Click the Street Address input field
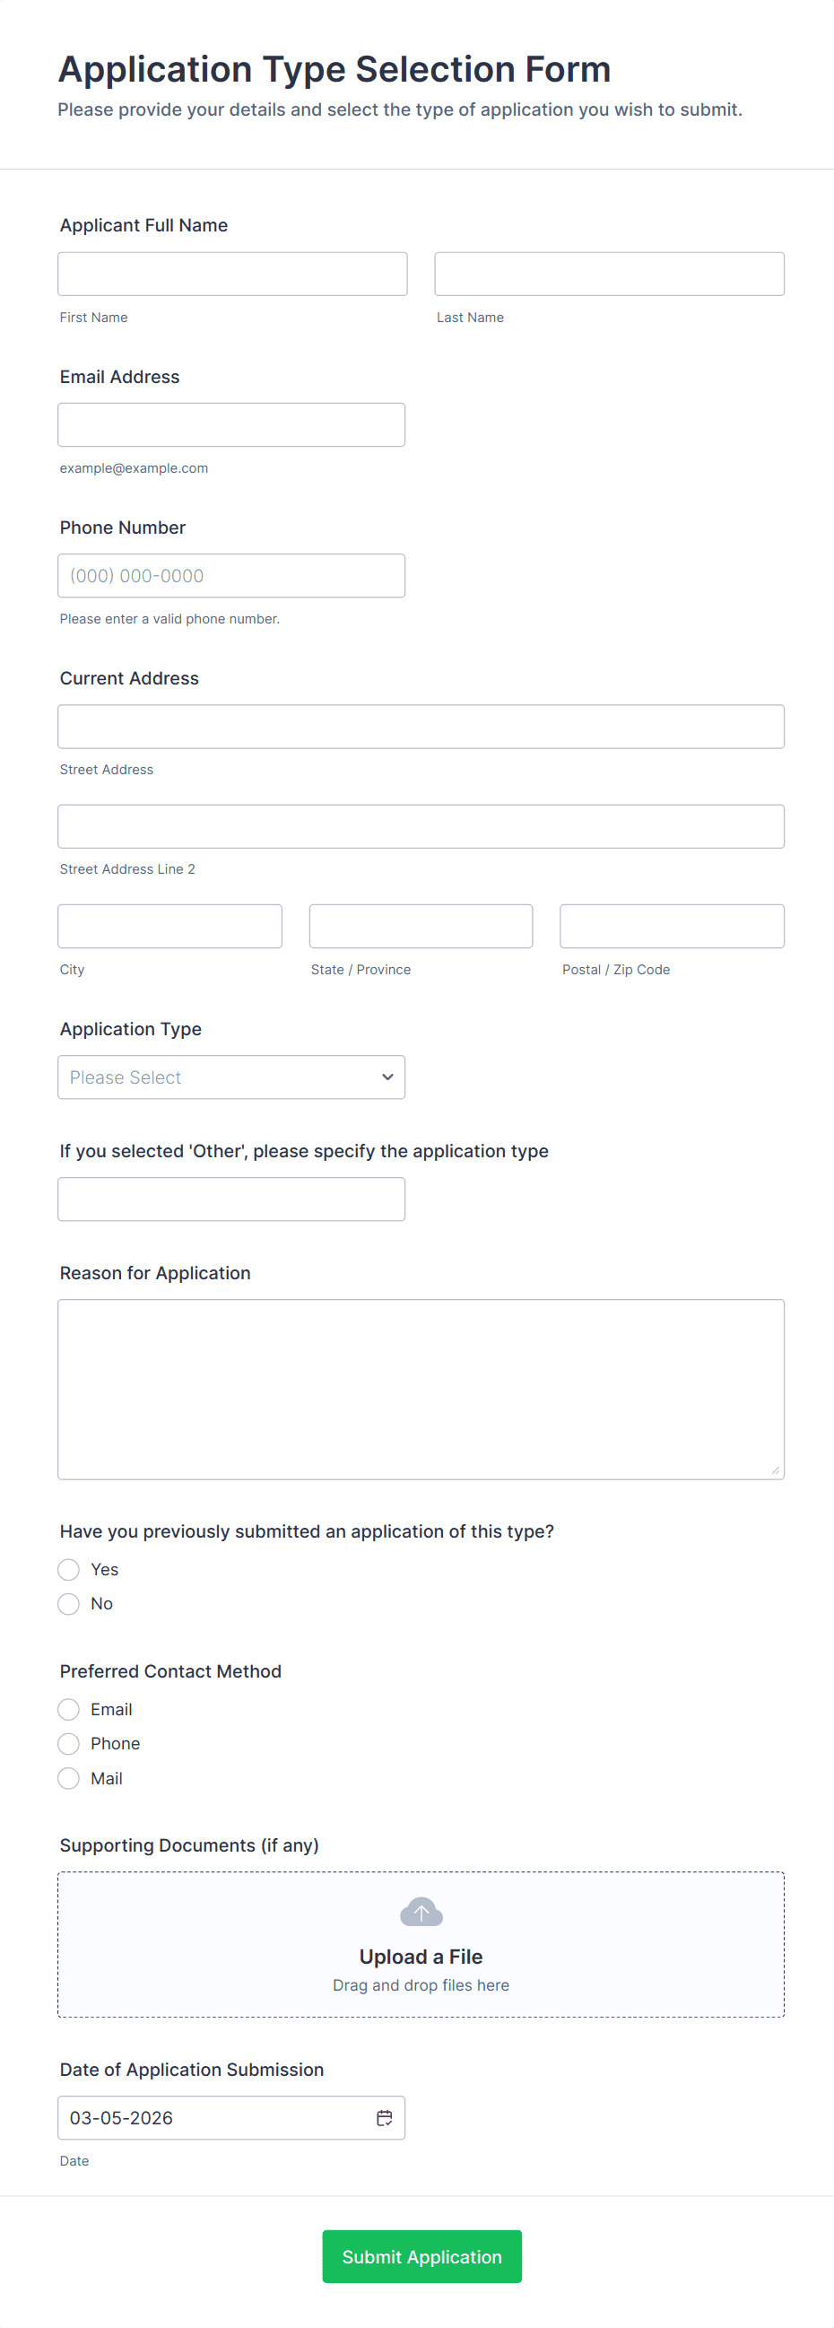This screenshot has width=834, height=2328. [421, 727]
